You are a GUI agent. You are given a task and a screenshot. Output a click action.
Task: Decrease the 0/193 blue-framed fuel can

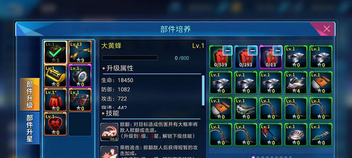[x=253, y=51]
